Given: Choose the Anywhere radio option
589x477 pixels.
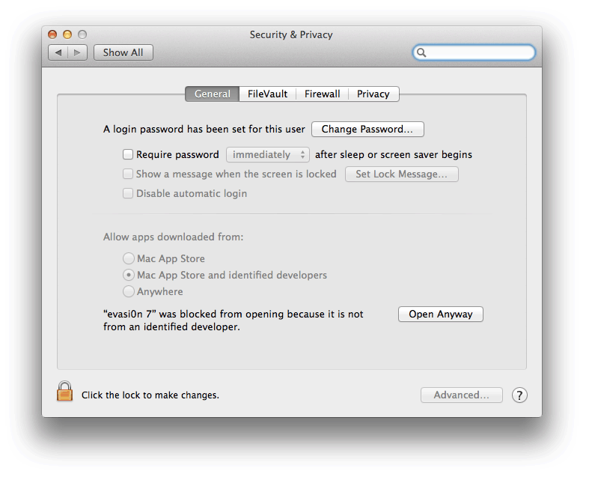Looking at the screenshot, I should pyautogui.click(x=129, y=291).
